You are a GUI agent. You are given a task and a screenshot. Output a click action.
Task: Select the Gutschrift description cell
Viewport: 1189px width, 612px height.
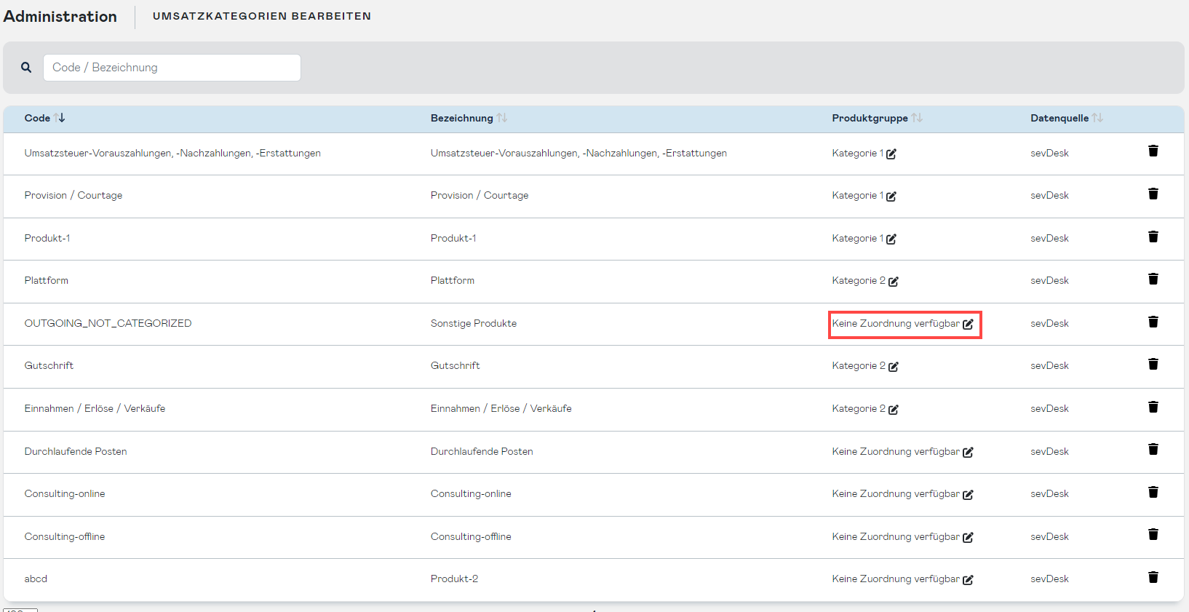tap(455, 365)
